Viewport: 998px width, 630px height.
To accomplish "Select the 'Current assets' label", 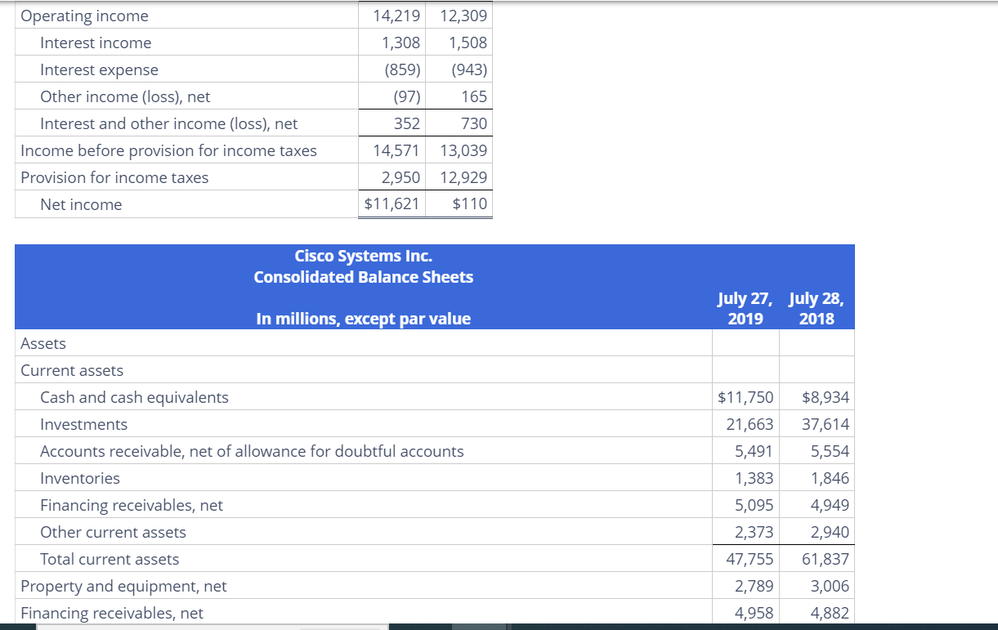I will [72, 370].
